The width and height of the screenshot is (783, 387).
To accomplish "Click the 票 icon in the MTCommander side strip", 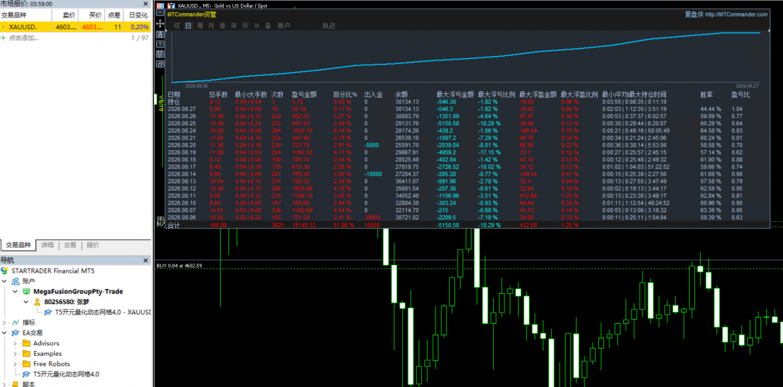I will 160,54.
